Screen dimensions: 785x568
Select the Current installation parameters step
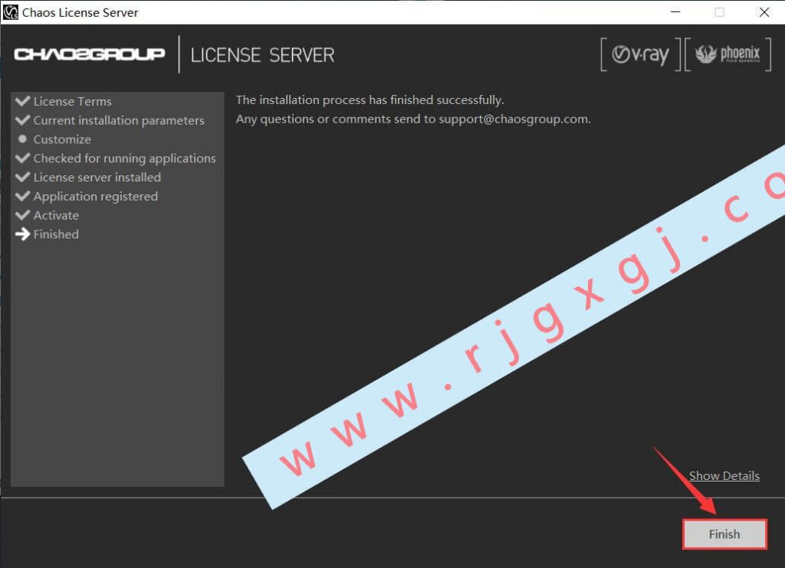click(x=119, y=120)
